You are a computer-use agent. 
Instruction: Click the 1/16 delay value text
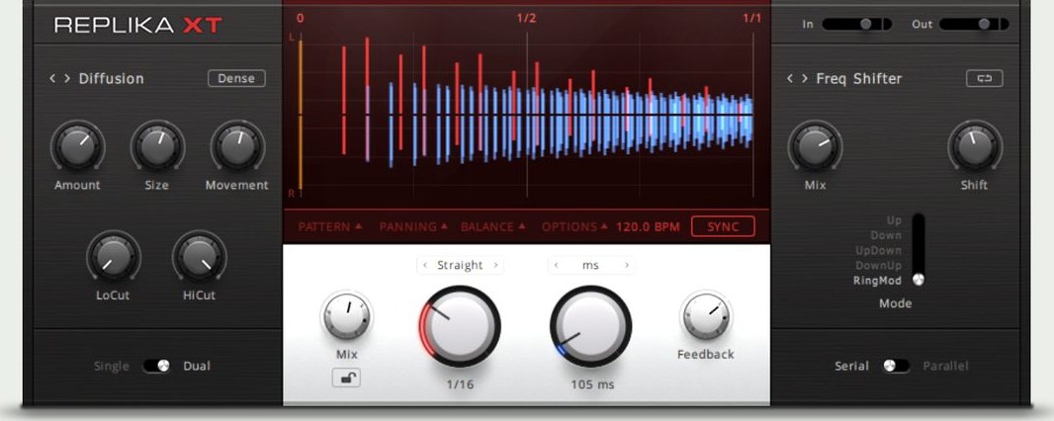(460, 385)
